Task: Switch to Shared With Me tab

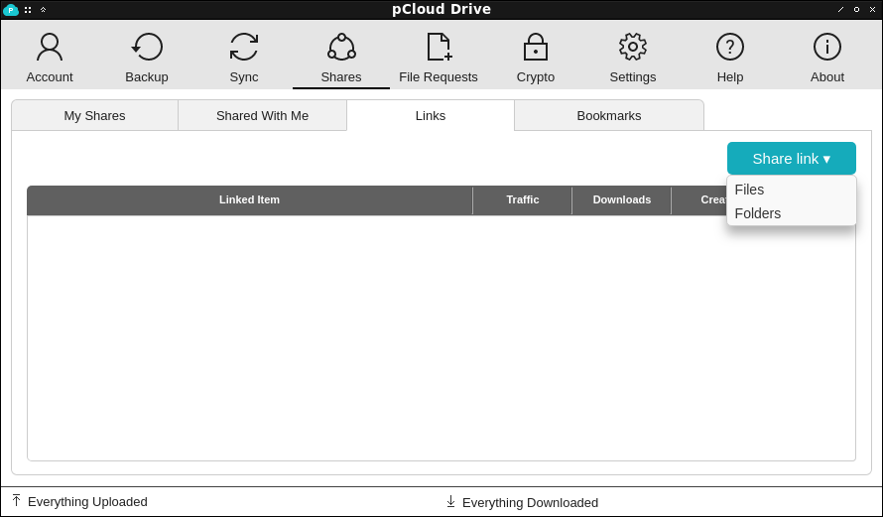Action: (x=263, y=115)
